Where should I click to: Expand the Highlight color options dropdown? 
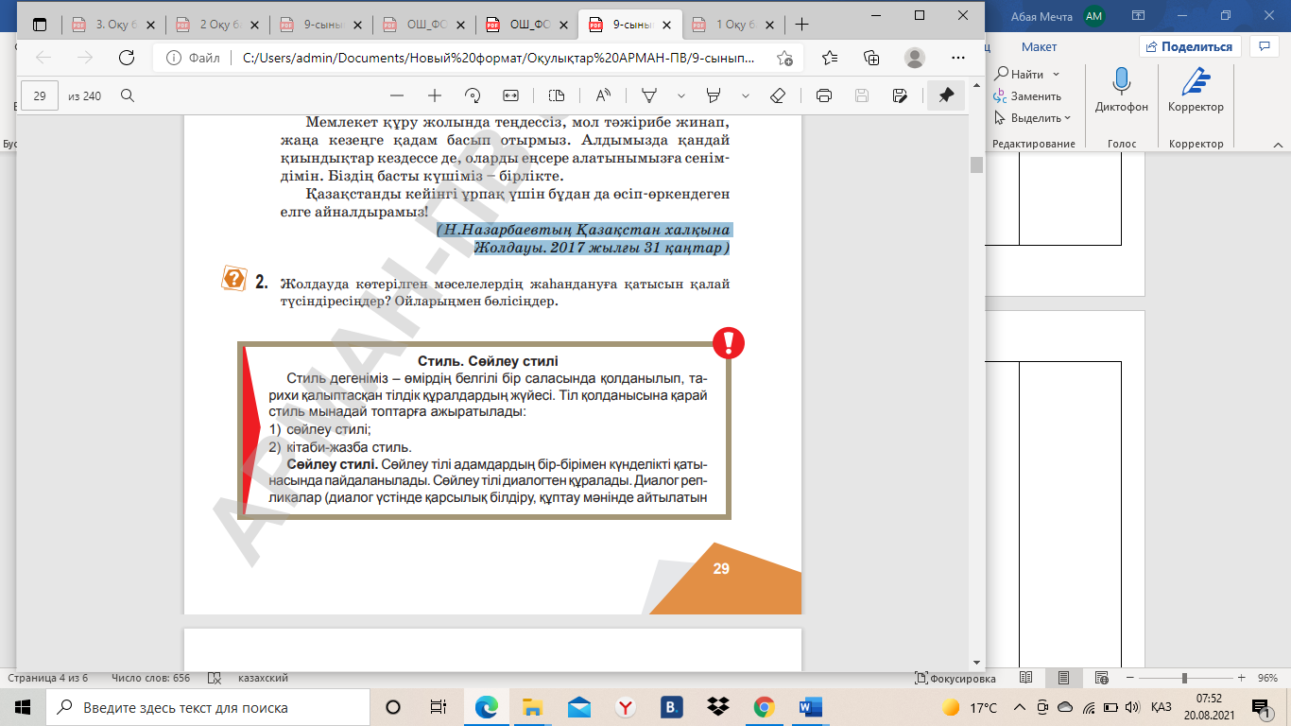pyautogui.click(x=745, y=95)
